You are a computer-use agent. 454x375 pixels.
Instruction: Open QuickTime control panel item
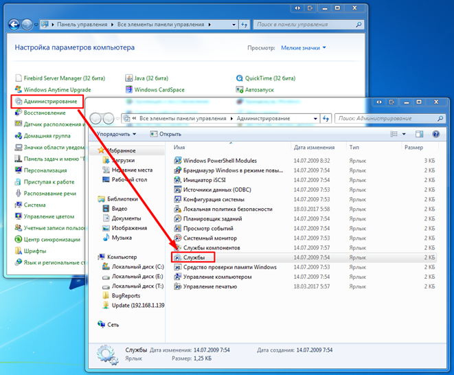coord(262,78)
